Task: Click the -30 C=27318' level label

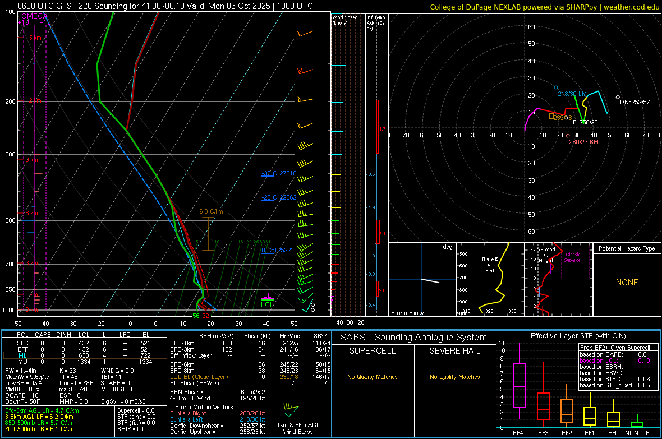Action: tap(279, 173)
